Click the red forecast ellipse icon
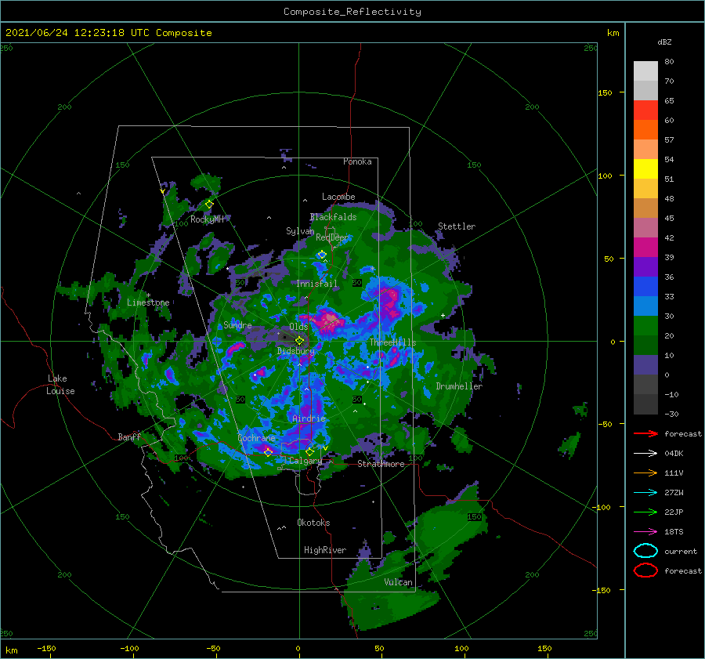Image resolution: width=705 pixels, height=659 pixels. 645,570
